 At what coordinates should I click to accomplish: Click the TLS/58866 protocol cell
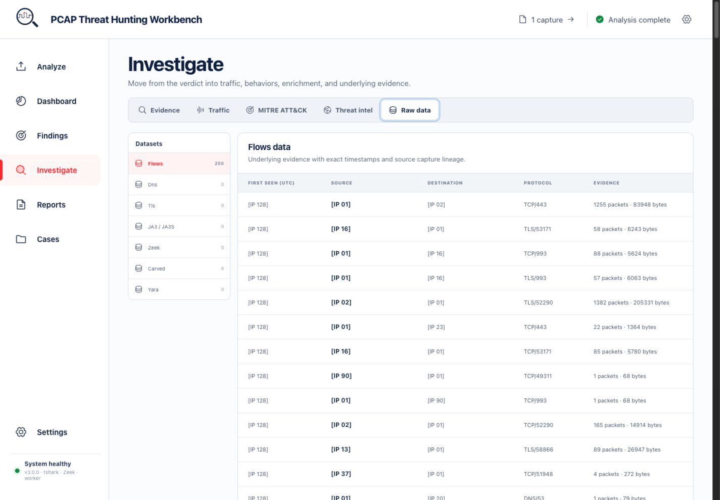pos(538,449)
